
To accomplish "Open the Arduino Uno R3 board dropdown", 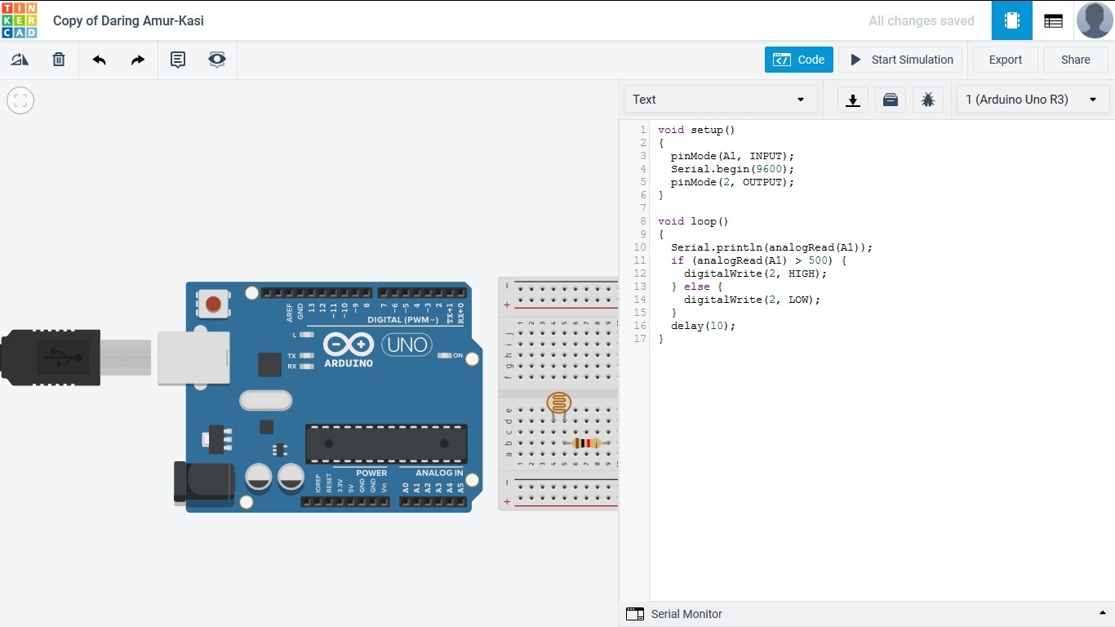I will click(x=1033, y=100).
